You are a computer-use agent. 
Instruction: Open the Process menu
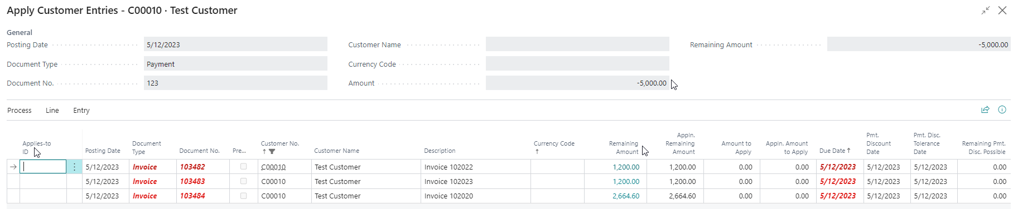click(x=20, y=111)
